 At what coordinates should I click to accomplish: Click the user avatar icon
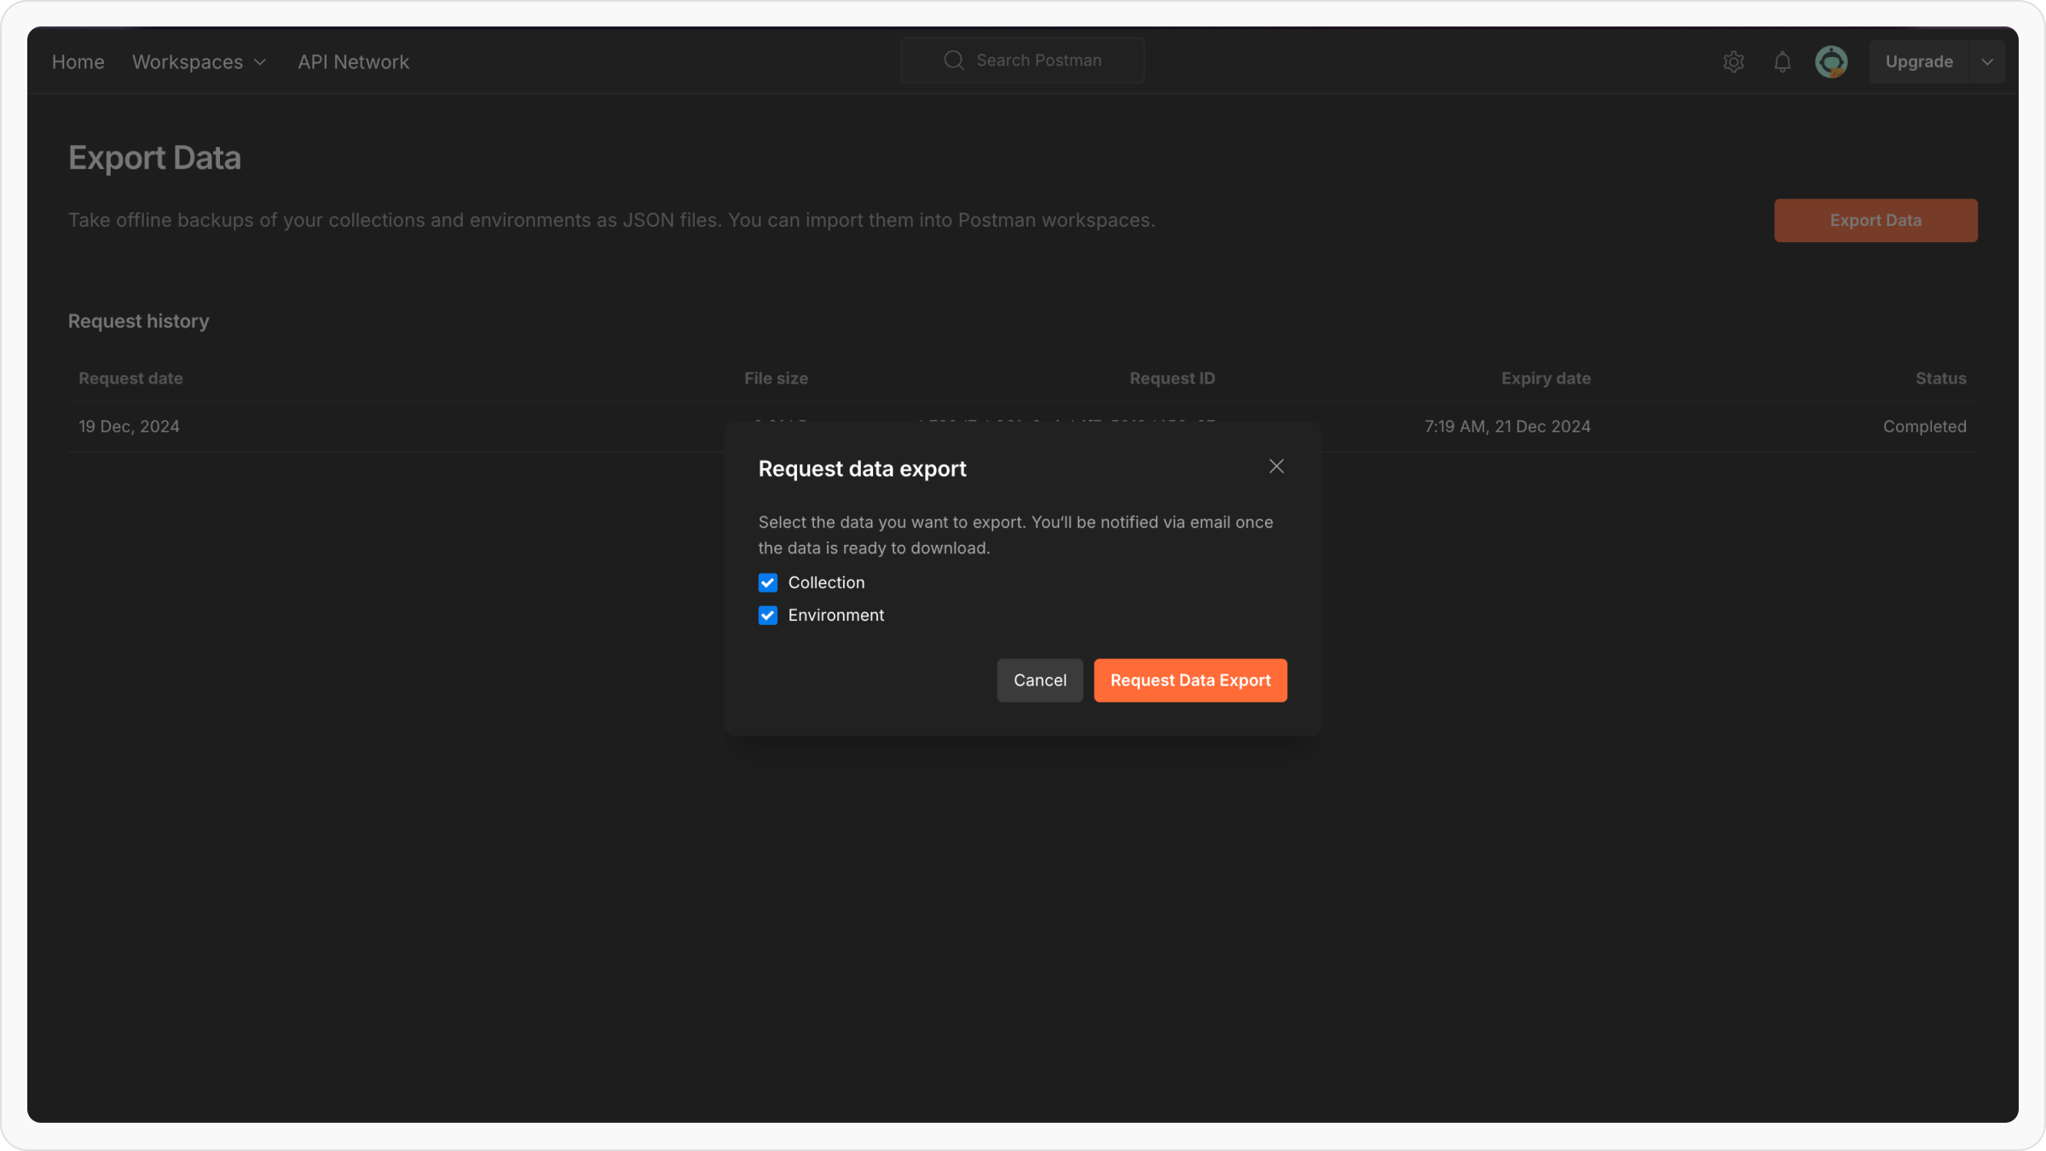coord(1830,61)
